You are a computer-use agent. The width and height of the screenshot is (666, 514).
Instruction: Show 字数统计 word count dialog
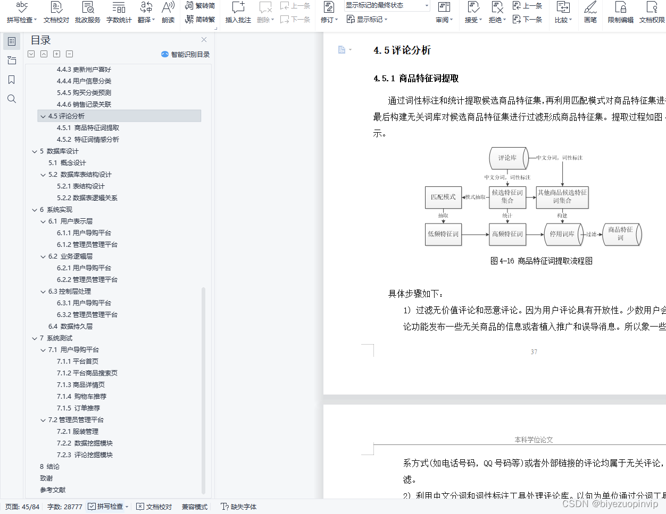[x=119, y=13]
